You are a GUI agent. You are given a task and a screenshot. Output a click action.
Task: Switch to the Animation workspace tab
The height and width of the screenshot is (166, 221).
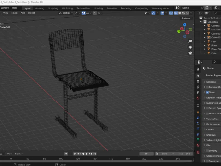pyautogui.click(x=112, y=8)
